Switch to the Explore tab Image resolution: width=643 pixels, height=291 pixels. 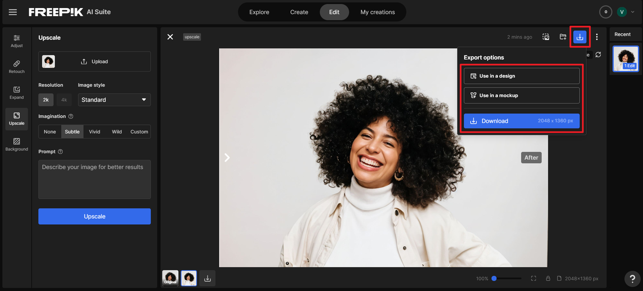(259, 12)
